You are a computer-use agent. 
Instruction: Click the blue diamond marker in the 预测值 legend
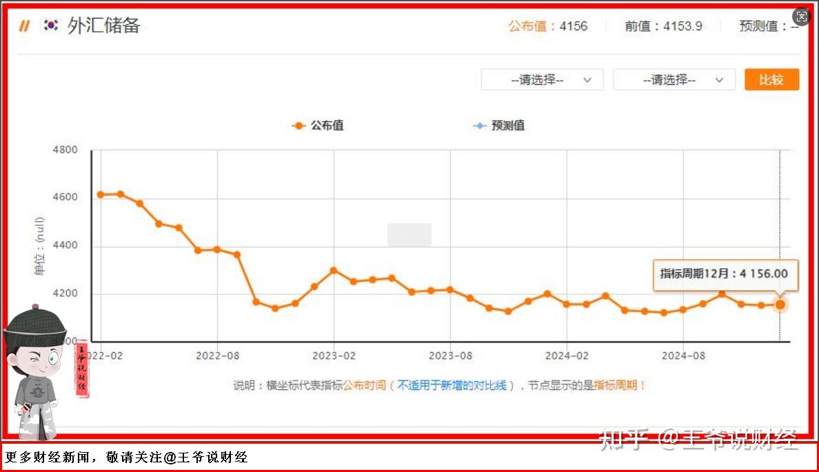pos(479,125)
